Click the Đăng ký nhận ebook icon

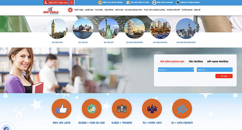pos(178,2)
